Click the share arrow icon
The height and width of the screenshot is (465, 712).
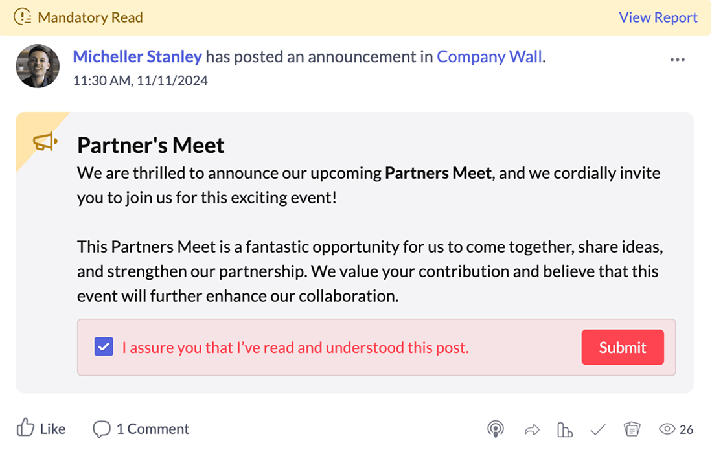532,429
